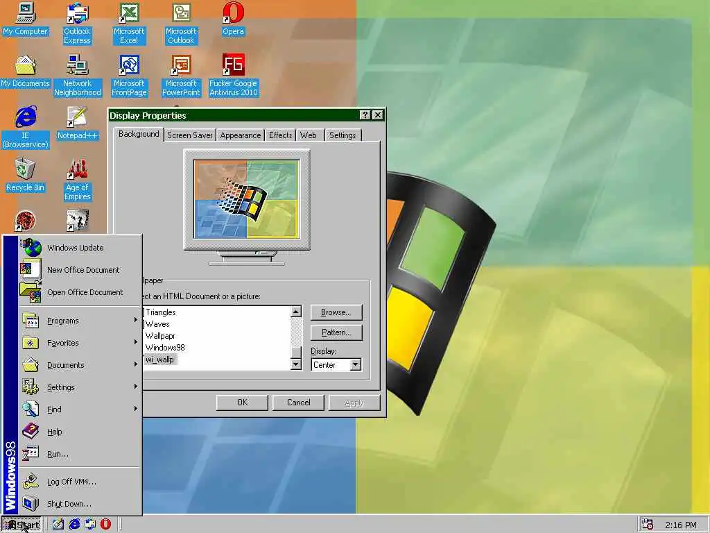Expand the Settings submenu in Start menu
710x533 pixels.
[80, 387]
